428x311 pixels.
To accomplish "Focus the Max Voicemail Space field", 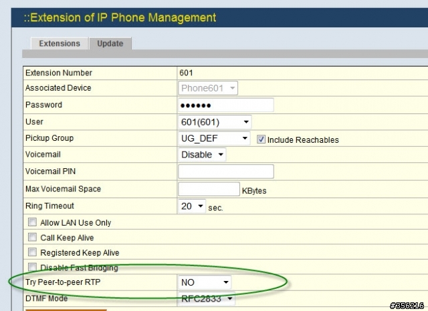I will (x=209, y=189).
